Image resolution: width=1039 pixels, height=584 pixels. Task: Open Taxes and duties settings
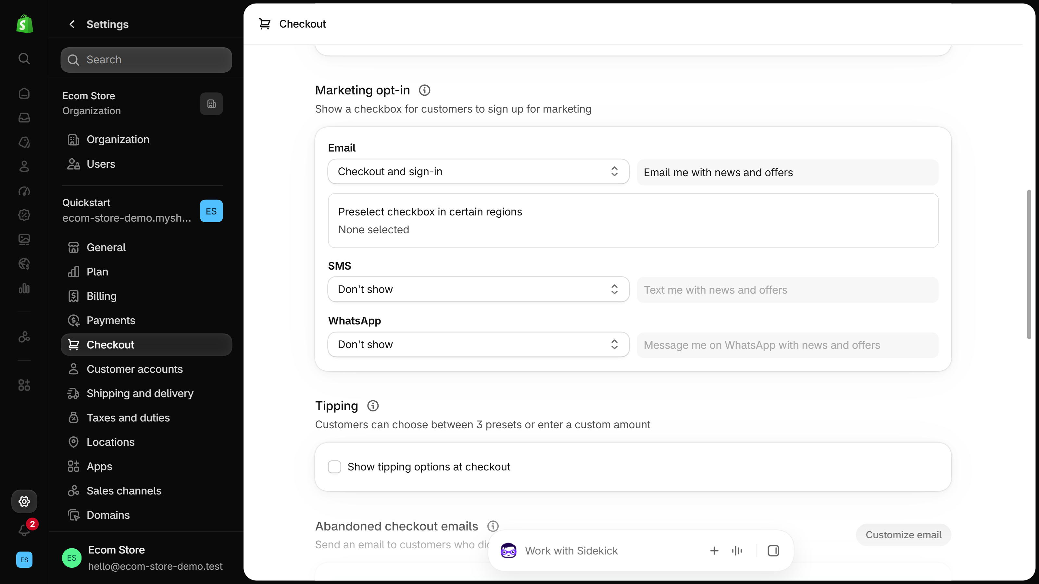click(146, 418)
